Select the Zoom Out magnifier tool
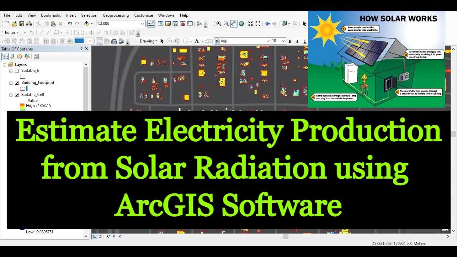This screenshot has width=457, height=257. [x=226, y=24]
